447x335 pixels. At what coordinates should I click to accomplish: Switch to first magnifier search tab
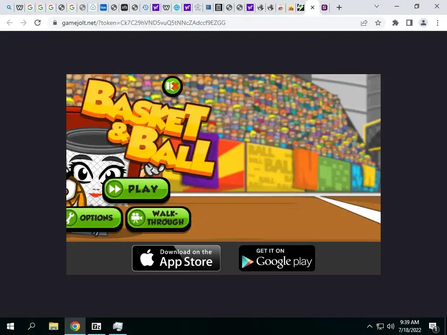tap(9, 8)
